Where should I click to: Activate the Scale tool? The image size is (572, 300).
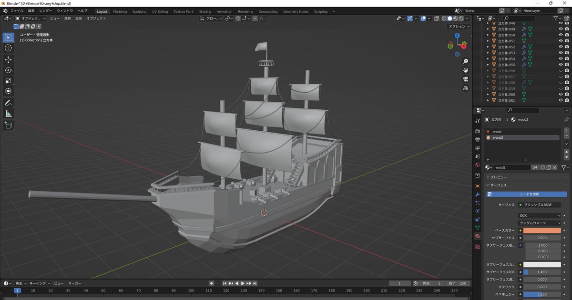8,80
